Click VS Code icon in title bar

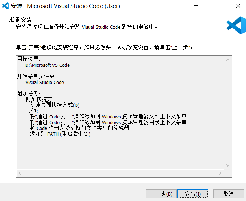click(x=6, y=6)
